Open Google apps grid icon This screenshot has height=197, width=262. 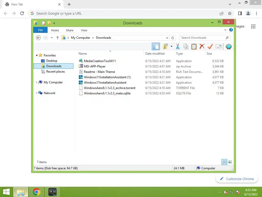[x=253, y=26]
